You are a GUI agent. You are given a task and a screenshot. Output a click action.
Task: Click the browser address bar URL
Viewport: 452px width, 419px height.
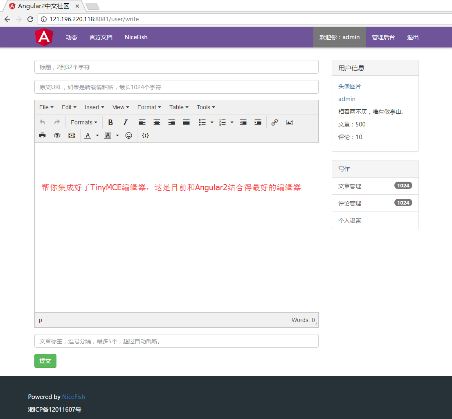(94, 19)
